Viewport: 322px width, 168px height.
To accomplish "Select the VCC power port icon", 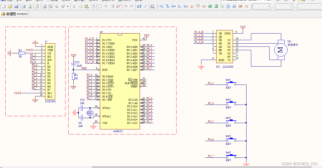I will click(x=198, y=6).
